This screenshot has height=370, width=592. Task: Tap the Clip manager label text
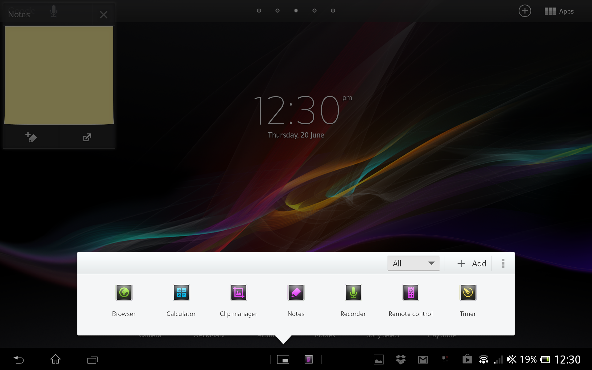[x=239, y=314]
